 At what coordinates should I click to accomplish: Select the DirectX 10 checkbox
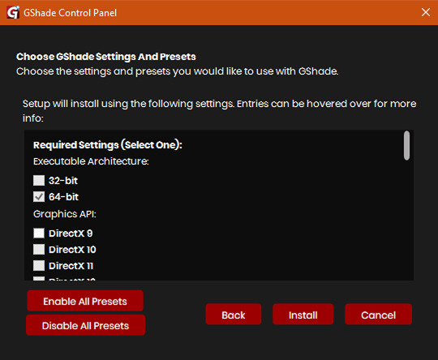pyautogui.click(x=39, y=249)
